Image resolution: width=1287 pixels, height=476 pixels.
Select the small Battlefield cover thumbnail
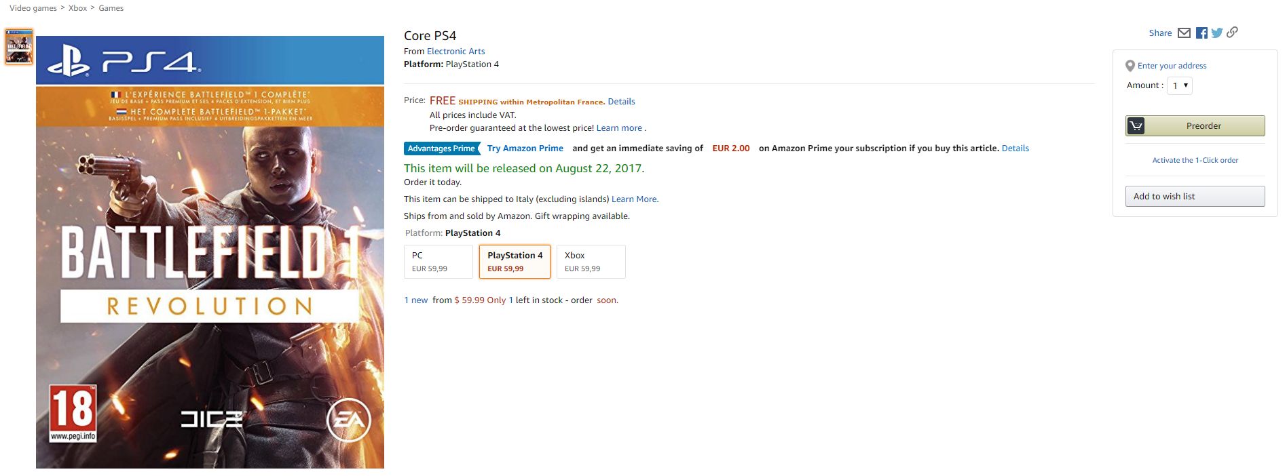click(19, 47)
